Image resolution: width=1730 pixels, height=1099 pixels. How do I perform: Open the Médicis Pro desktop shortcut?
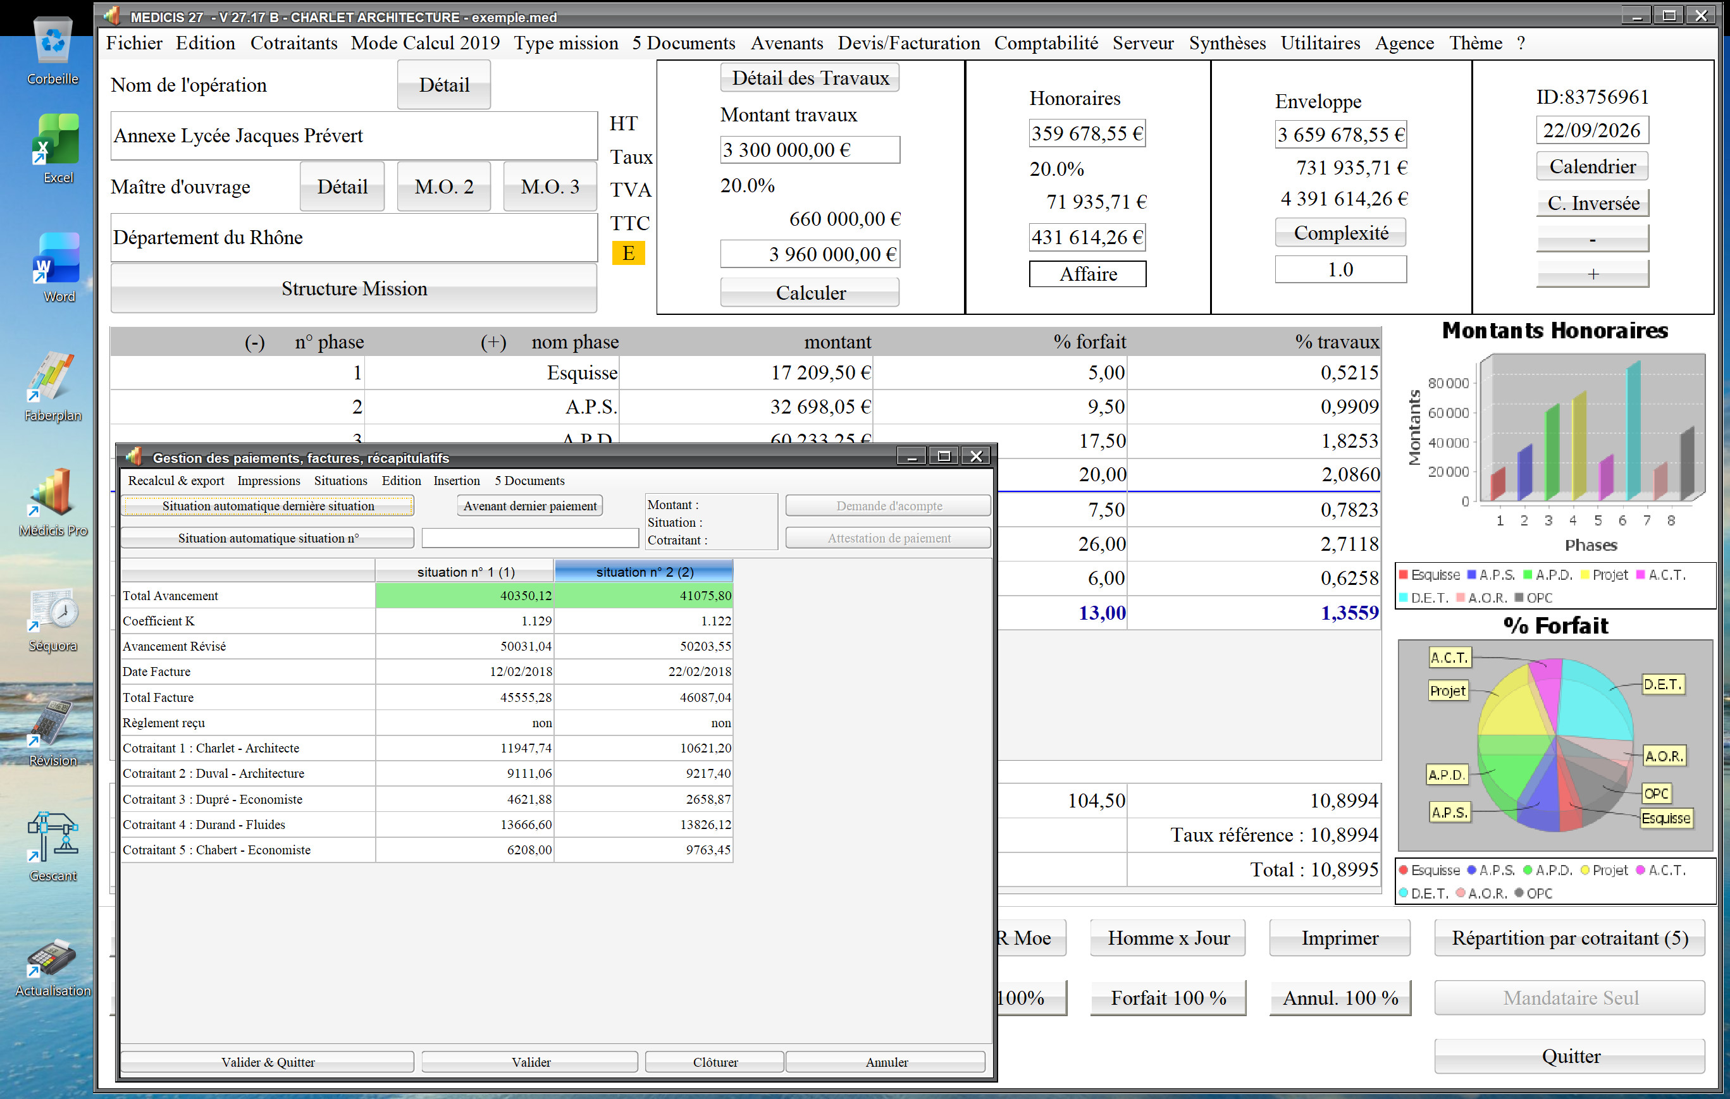click(53, 502)
